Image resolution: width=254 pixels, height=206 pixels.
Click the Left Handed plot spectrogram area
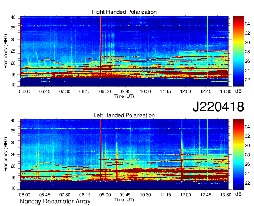[x=124, y=154]
